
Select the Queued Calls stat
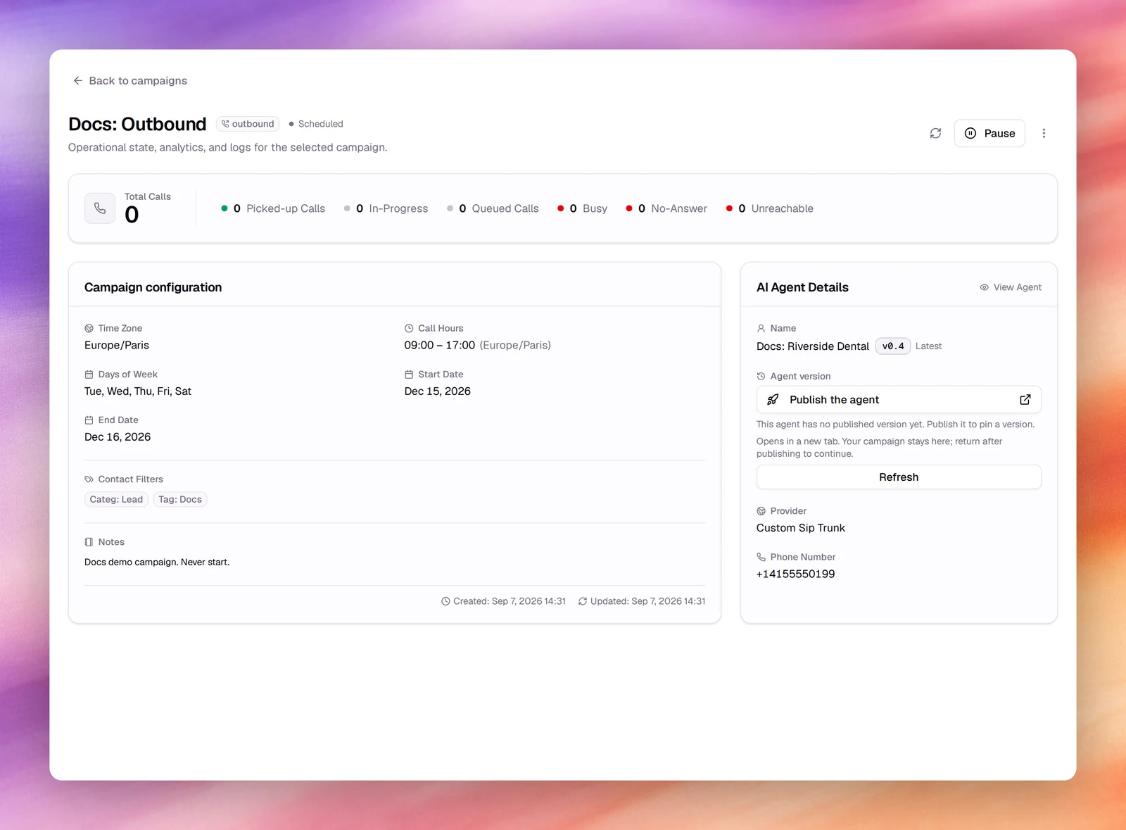pos(493,208)
